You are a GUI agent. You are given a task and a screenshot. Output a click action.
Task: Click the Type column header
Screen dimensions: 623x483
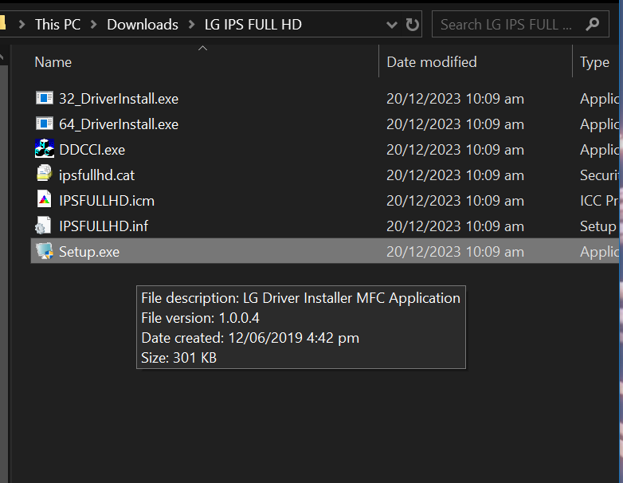coord(594,62)
